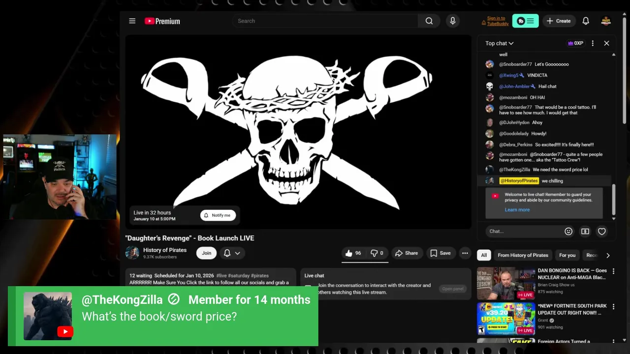Click the Create button

tap(558, 21)
